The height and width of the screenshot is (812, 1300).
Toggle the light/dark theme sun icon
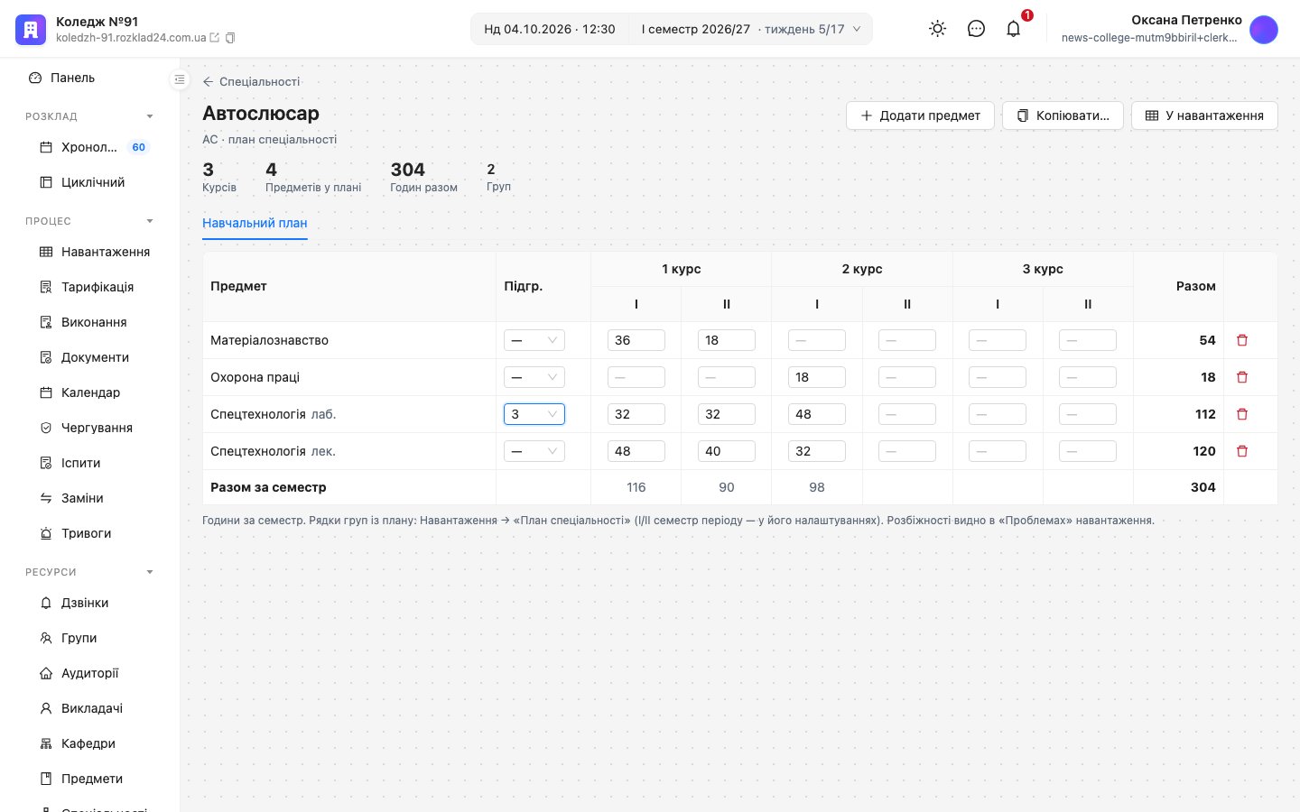[938, 29]
